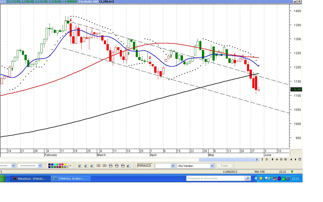The height and width of the screenshot is (202, 323).
Task: Switch to ChileBolsa taskbar window
Action: click(x=71, y=179)
